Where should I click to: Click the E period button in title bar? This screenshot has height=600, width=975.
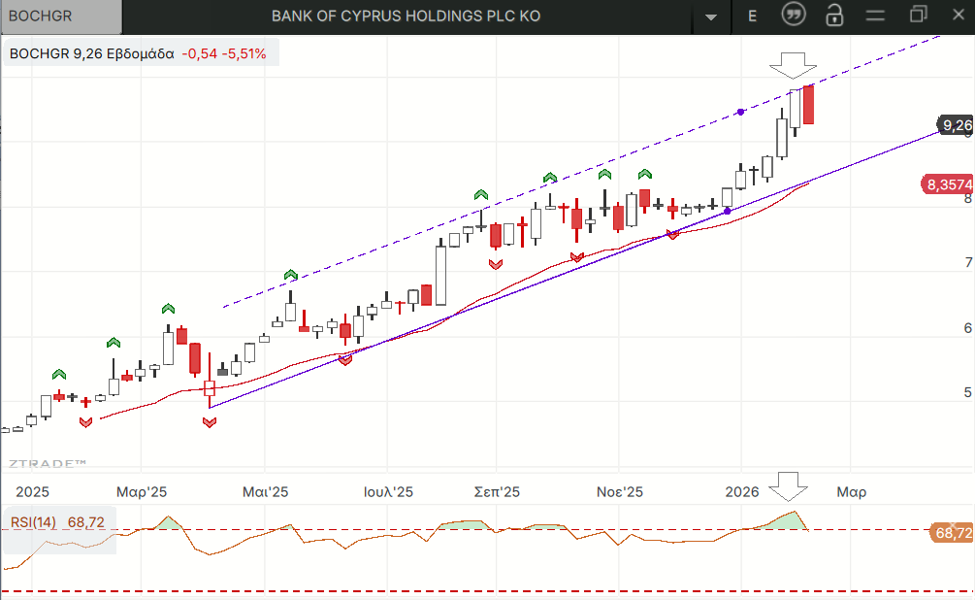coord(753,17)
